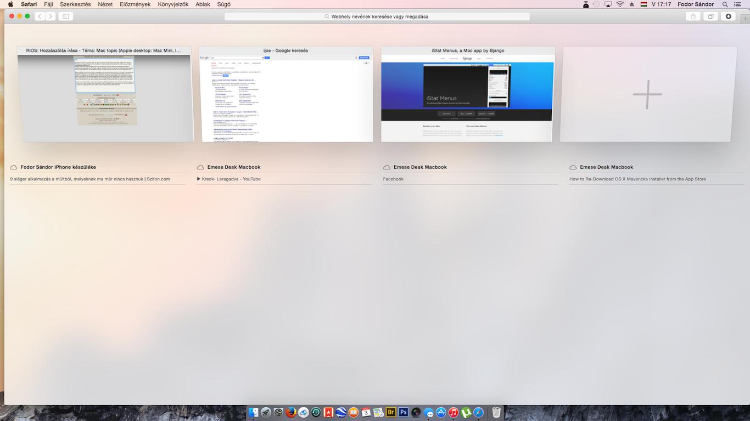Open Calendar from the Dock

coord(366,412)
